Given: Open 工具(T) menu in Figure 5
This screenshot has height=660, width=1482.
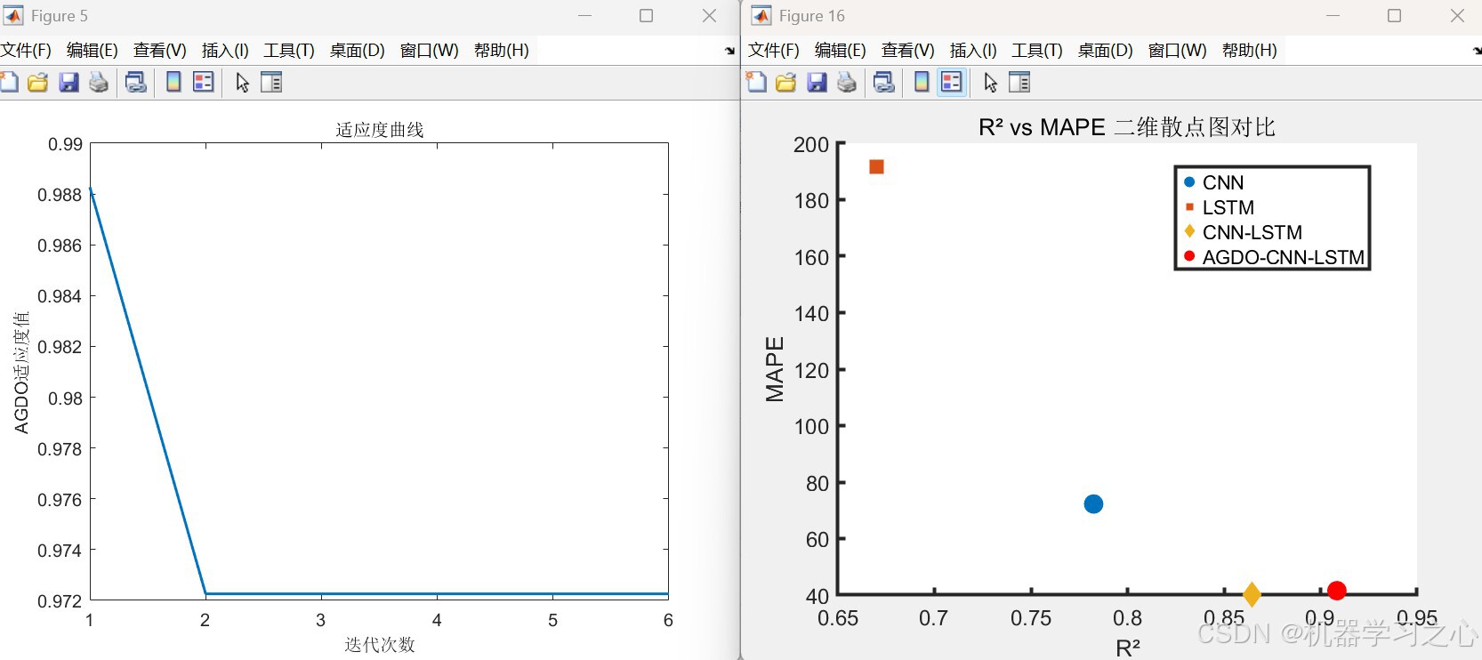Looking at the screenshot, I should pos(289,51).
